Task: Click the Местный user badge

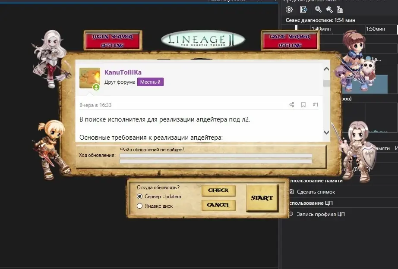Action: coord(150,82)
